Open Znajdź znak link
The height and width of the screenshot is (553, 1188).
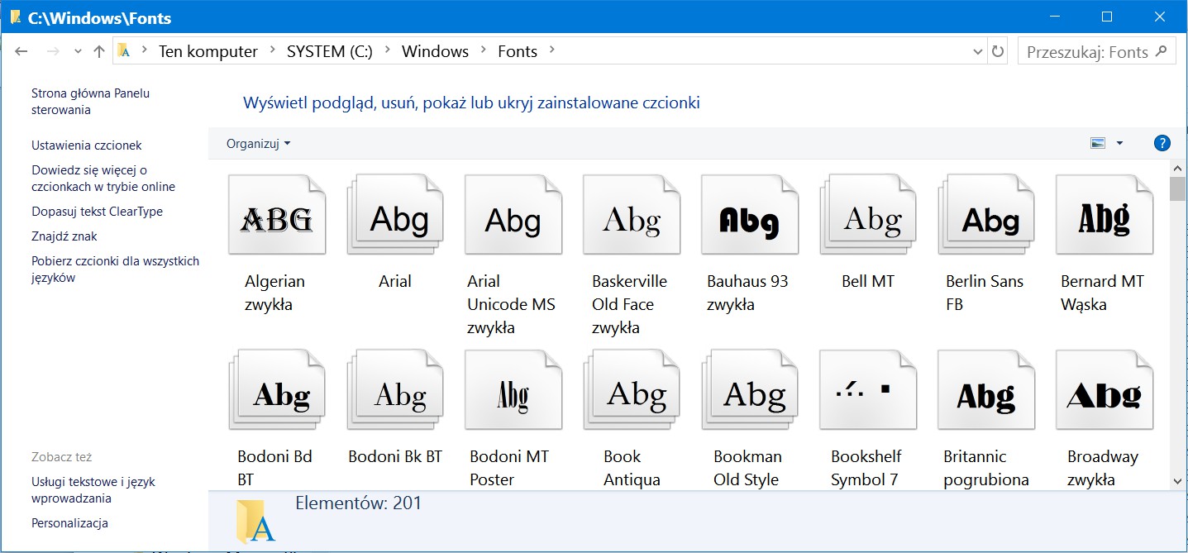coord(64,236)
